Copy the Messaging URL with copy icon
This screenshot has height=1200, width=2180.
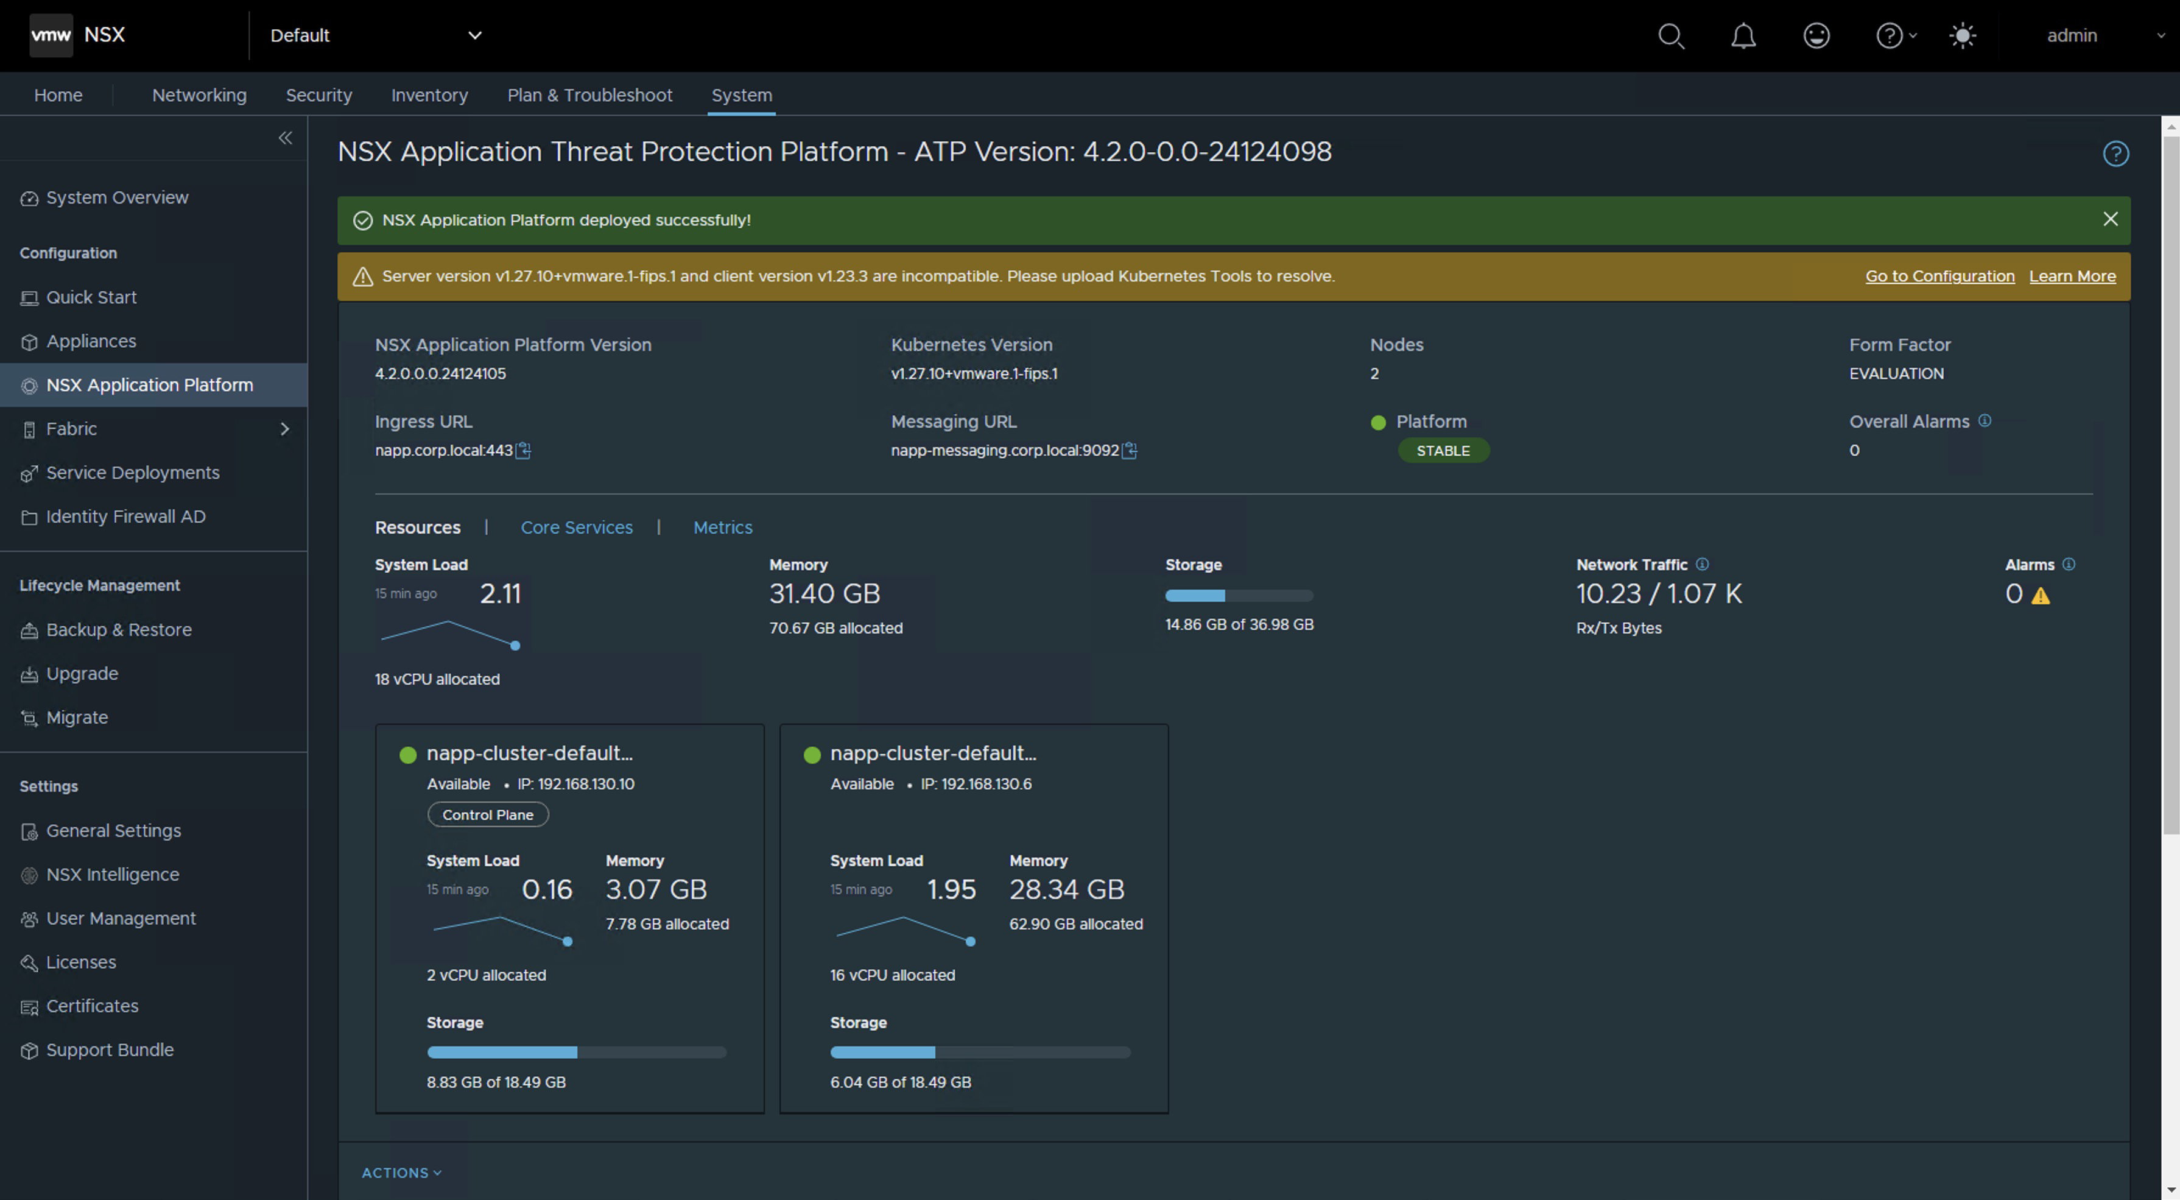pos(1130,450)
